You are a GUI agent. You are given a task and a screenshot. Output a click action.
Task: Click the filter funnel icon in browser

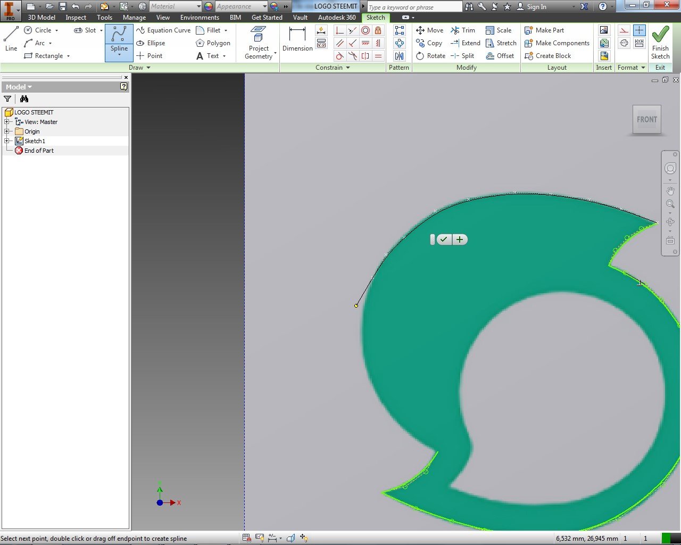pos(7,99)
